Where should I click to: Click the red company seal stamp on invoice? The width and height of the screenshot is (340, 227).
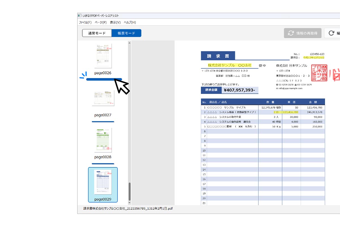(319, 73)
